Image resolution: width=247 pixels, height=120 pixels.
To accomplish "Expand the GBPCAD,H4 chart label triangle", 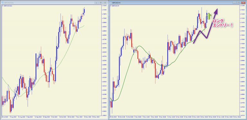I will pyautogui.click(x=111, y=6).
